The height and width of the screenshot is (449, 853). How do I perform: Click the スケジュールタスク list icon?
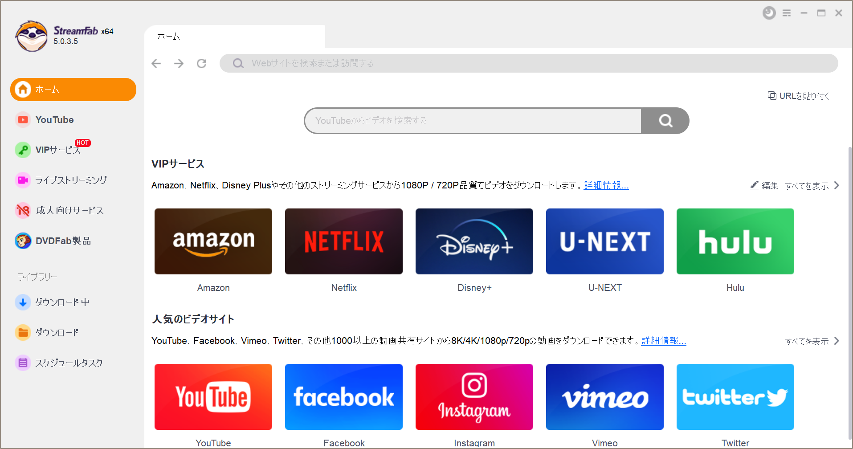point(23,363)
